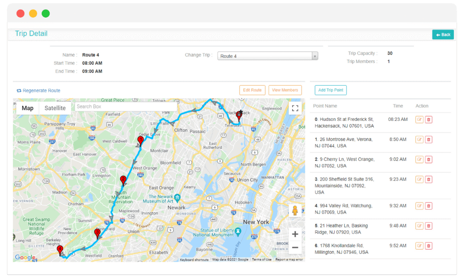Open the Change Trip dropdown
This screenshot has width=464, height=278.
(x=268, y=56)
